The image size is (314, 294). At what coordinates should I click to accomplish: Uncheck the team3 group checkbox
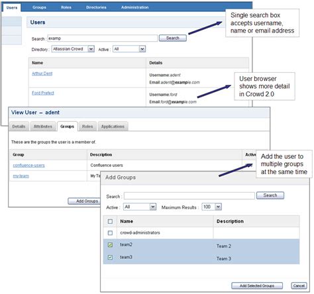tap(110, 257)
